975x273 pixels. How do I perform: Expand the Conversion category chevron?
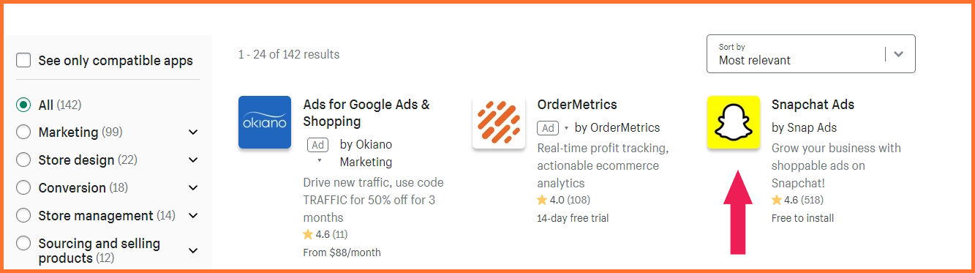tap(193, 188)
